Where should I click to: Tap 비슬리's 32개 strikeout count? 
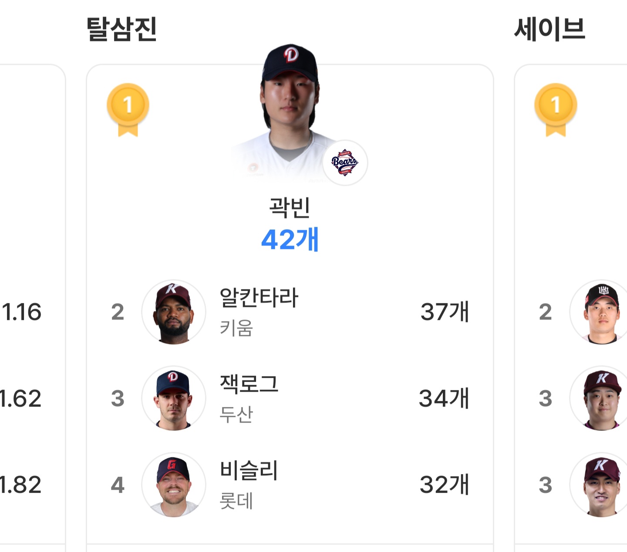pyautogui.click(x=444, y=485)
